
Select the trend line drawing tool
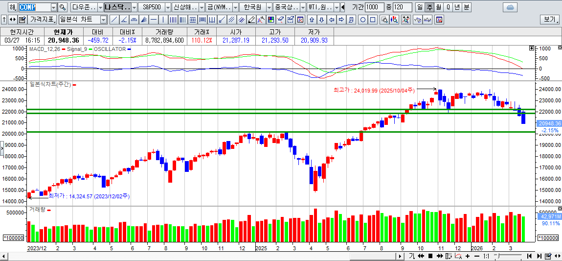click(x=114, y=20)
